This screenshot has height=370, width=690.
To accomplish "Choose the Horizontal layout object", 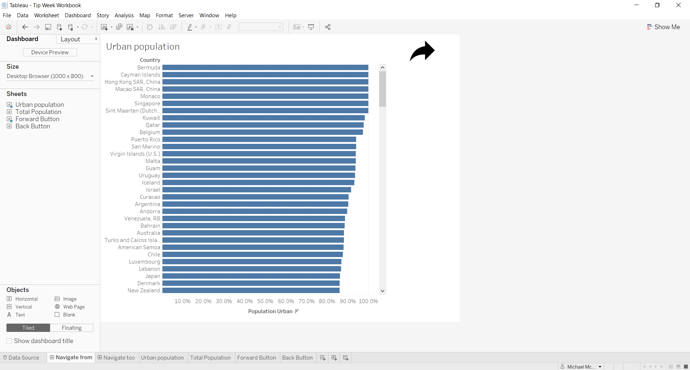I will point(22,299).
